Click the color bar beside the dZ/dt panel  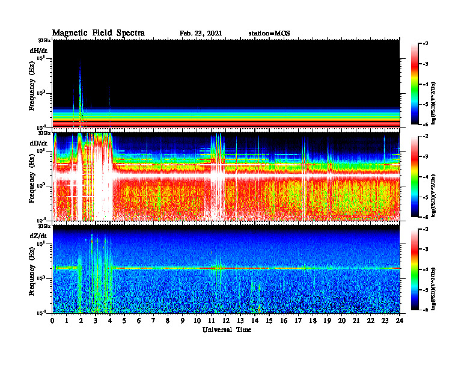[x=415, y=269]
